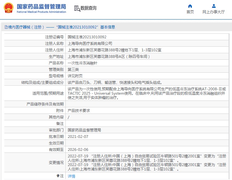This screenshot has width=232, height=180.
Task: Click product name 一次性冷冻消融针
Action: point(83,63)
